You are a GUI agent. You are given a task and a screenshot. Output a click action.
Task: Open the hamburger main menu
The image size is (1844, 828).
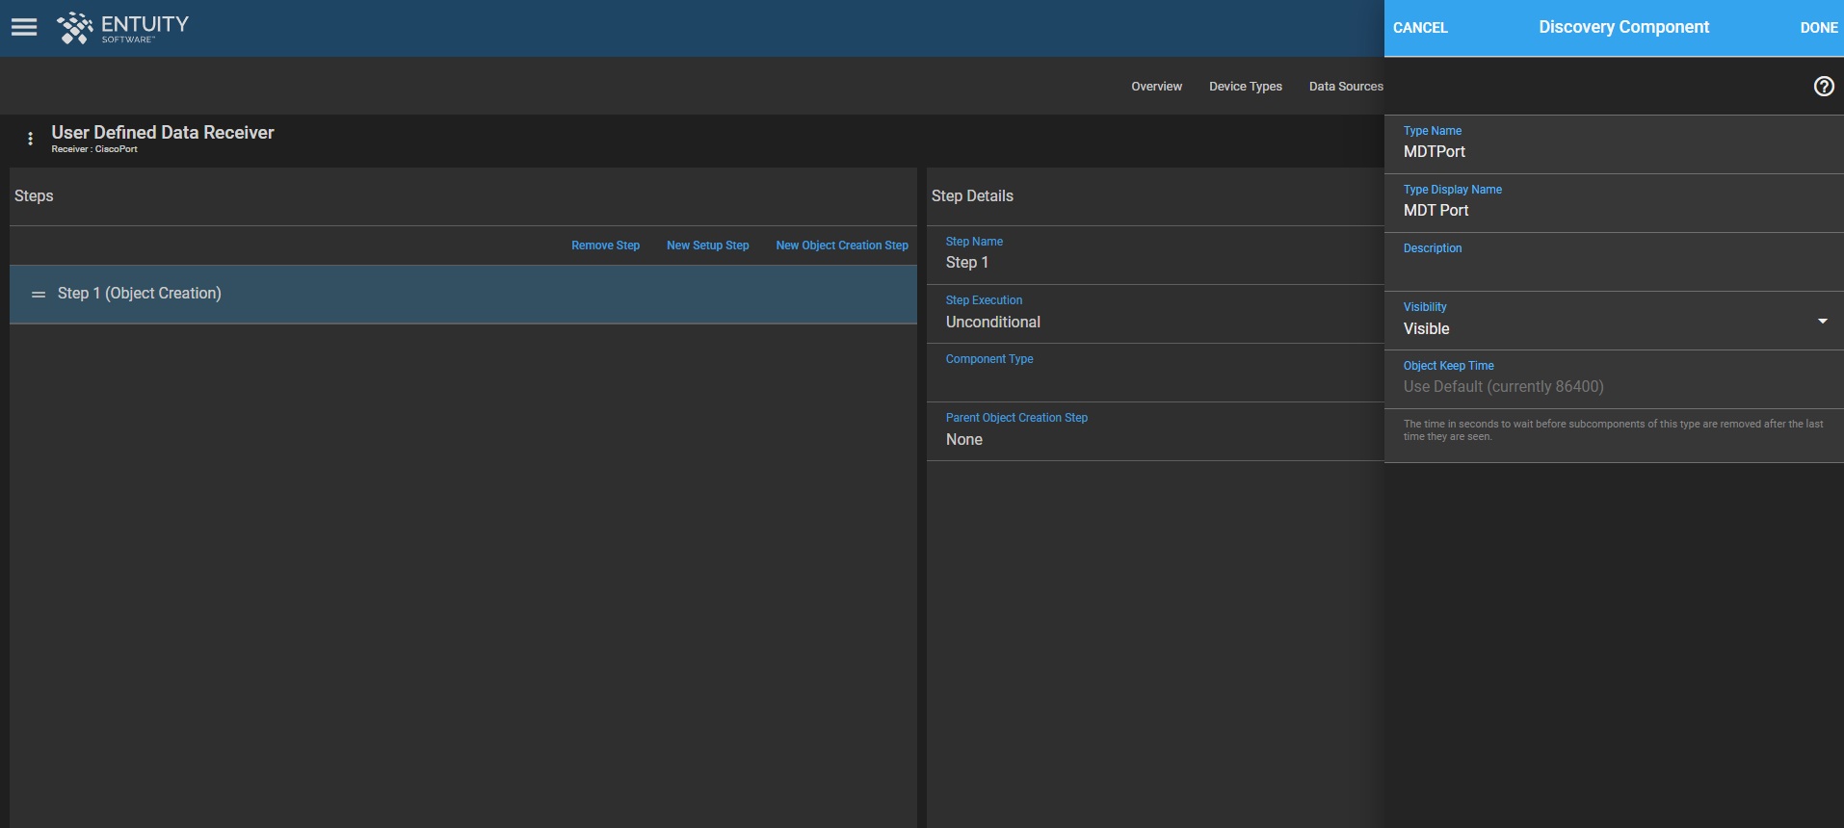(24, 28)
